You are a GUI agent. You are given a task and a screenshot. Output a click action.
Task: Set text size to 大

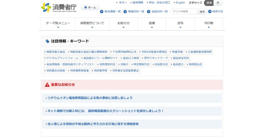(218, 3)
